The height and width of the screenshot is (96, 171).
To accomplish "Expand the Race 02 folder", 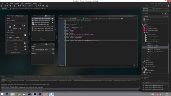I will point(146,54).
